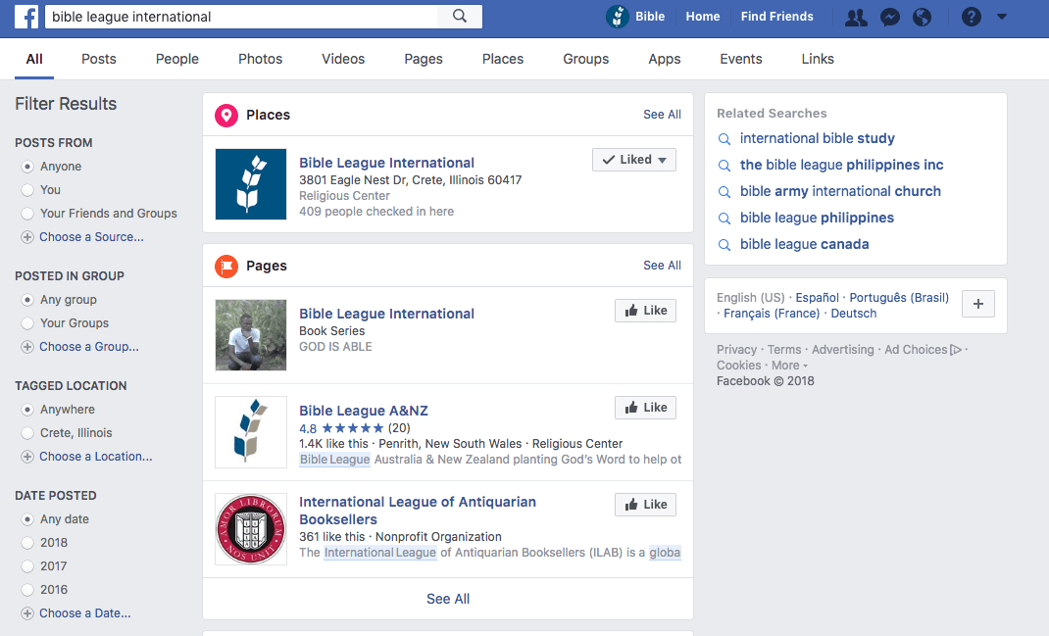Open the account menu dropdown arrow

[1002, 17]
